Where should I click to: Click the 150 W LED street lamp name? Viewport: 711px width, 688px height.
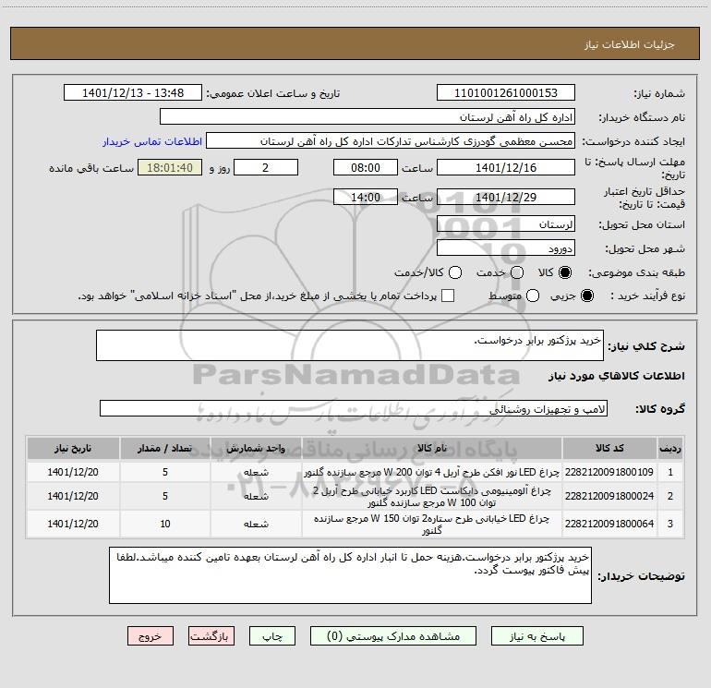432,525
